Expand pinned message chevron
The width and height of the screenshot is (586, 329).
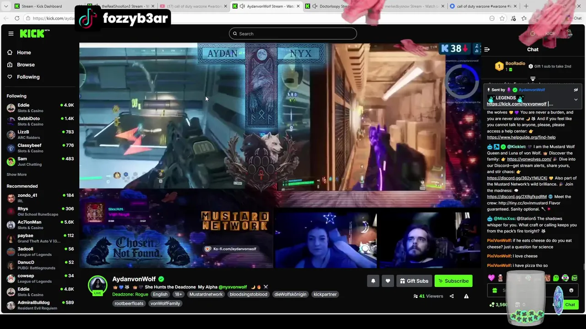[576, 99]
